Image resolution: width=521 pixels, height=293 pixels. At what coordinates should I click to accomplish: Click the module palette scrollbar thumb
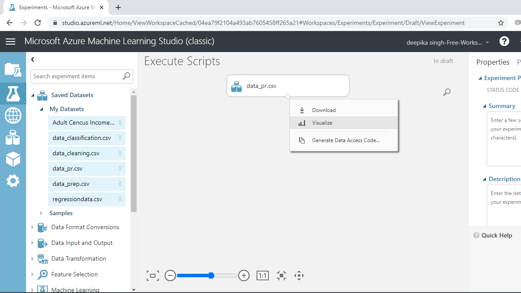[x=134, y=153]
